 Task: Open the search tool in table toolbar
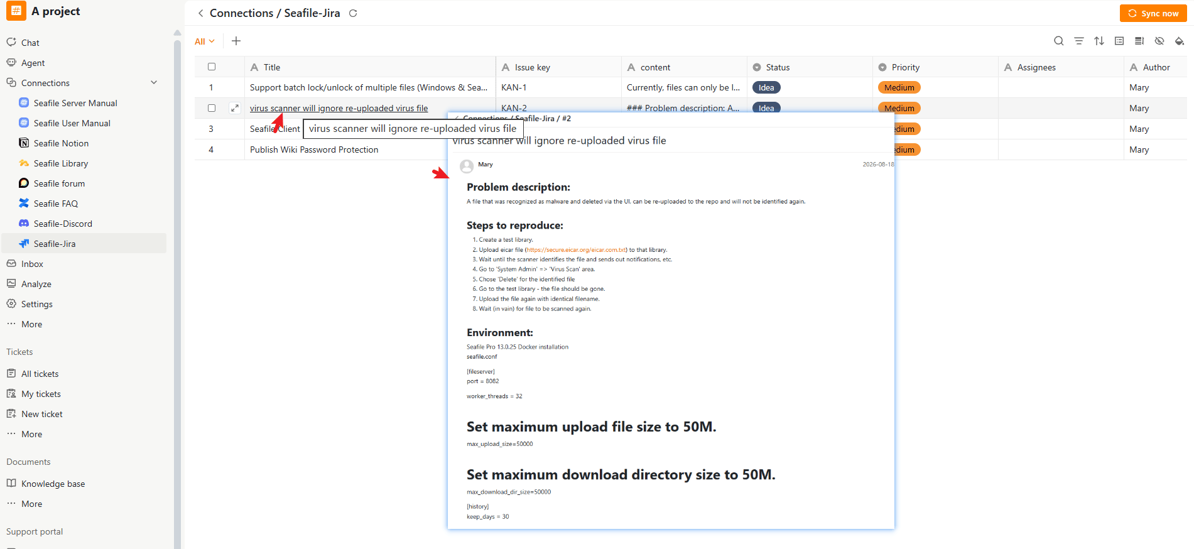pos(1059,41)
